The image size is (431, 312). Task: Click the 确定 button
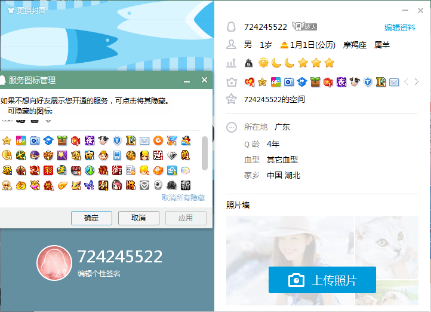pyautogui.click(x=91, y=218)
